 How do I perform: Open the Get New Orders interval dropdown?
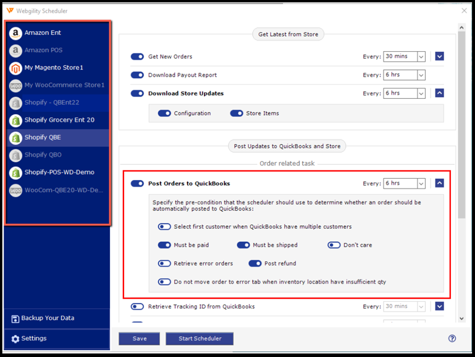pos(421,57)
